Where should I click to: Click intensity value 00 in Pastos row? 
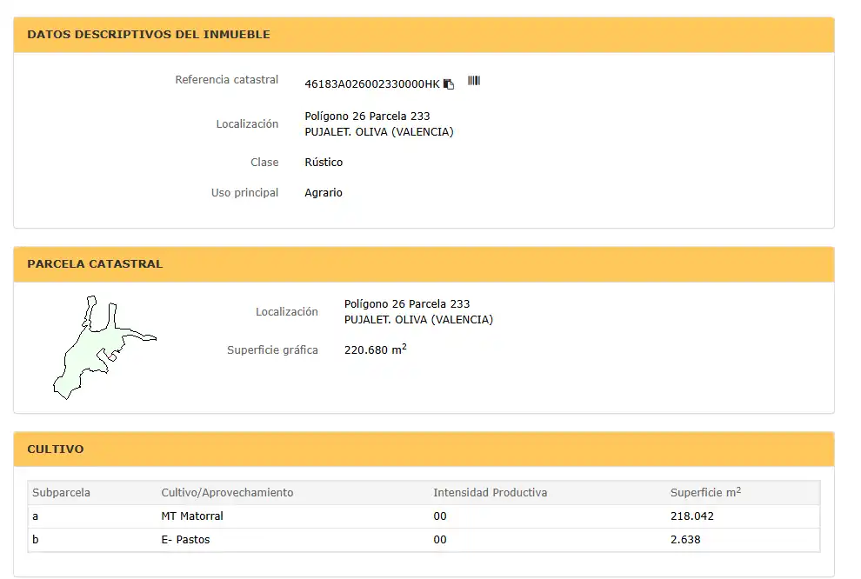[440, 540]
